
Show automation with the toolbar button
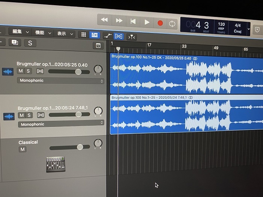[x=107, y=36]
